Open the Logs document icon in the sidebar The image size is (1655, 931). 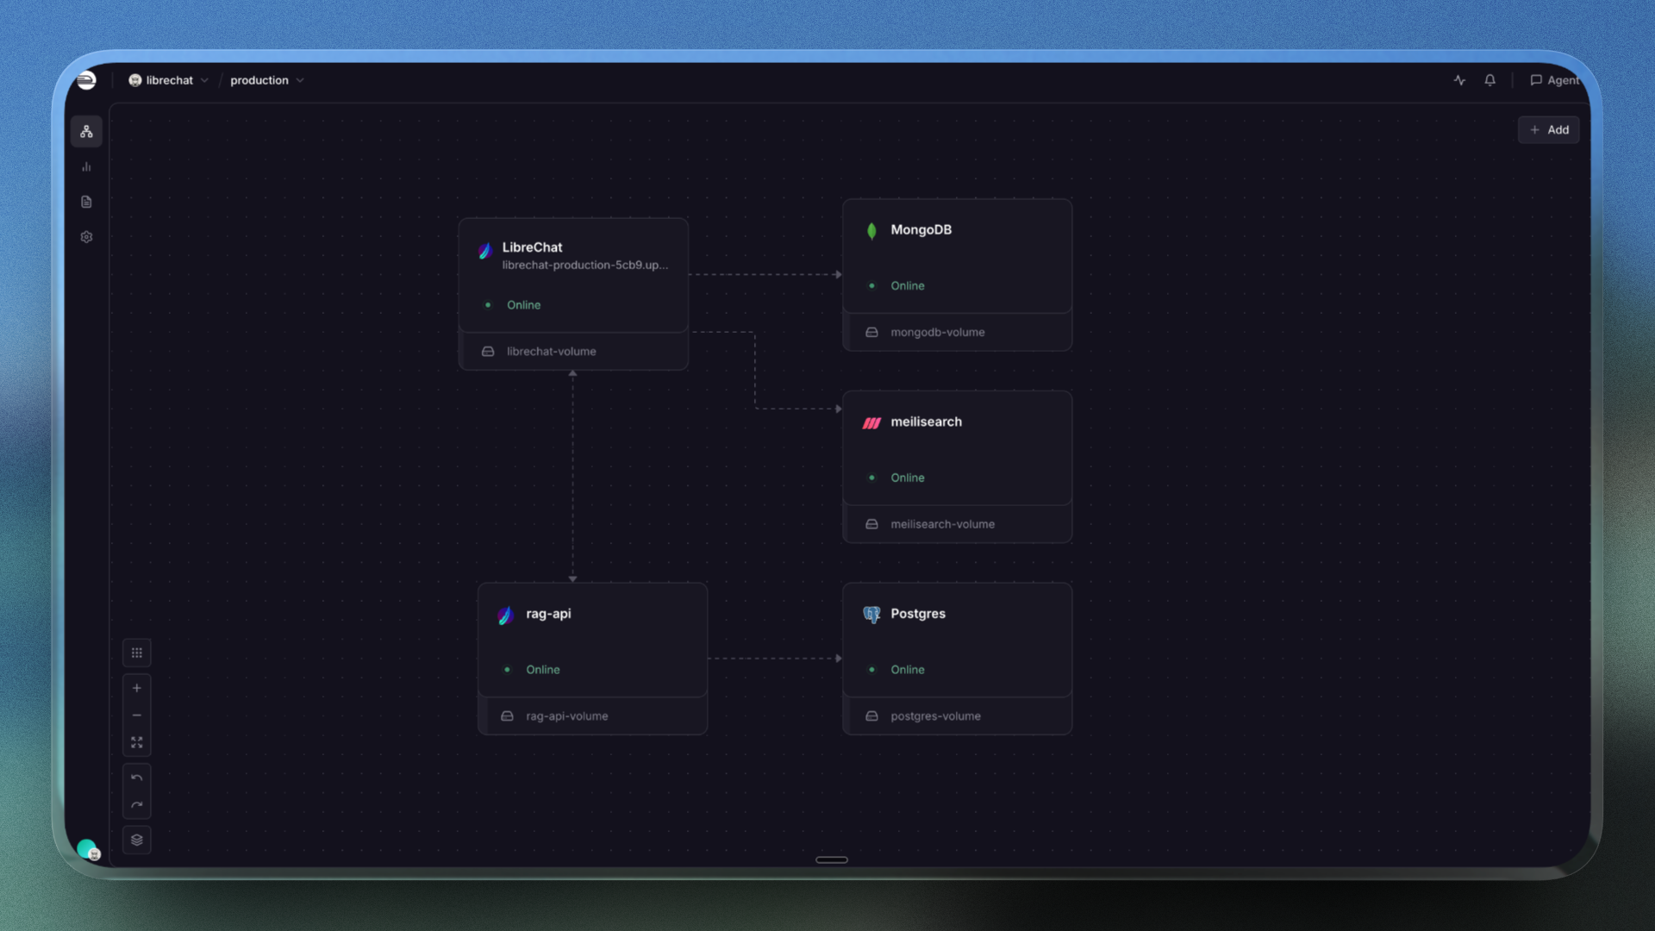point(86,202)
